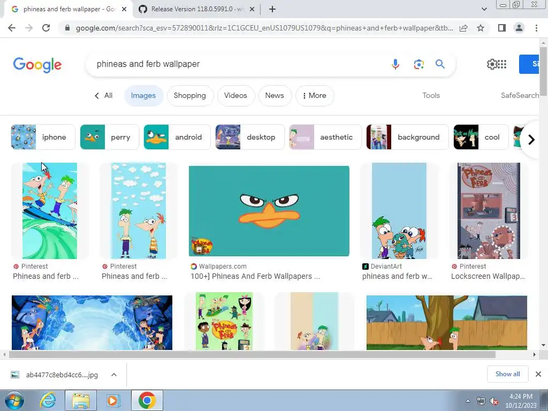Expand the More search filters

coord(315,95)
